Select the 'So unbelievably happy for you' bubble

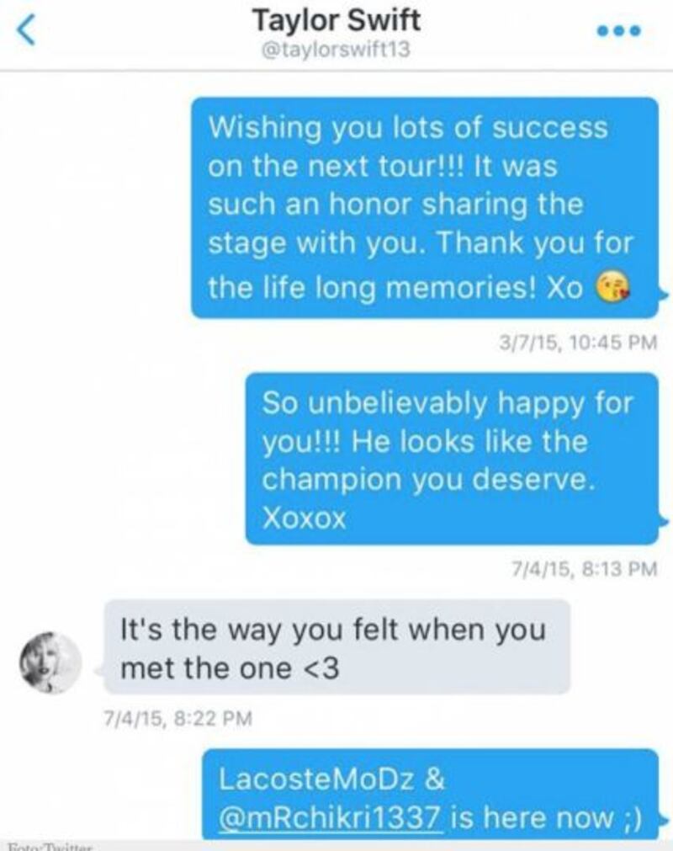tap(452, 459)
